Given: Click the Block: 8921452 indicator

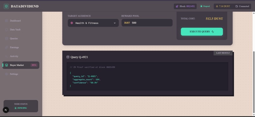Looking at the screenshot, I should [x=185, y=6].
